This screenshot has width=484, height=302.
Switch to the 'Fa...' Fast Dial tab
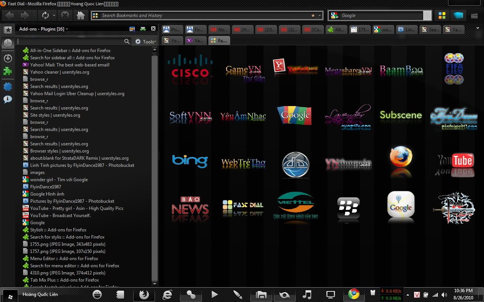pos(219,40)
